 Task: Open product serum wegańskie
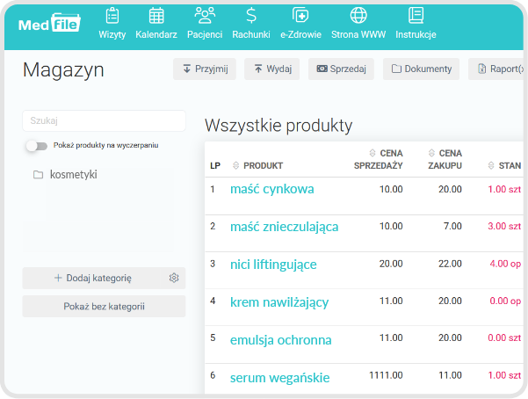(279, 377)
